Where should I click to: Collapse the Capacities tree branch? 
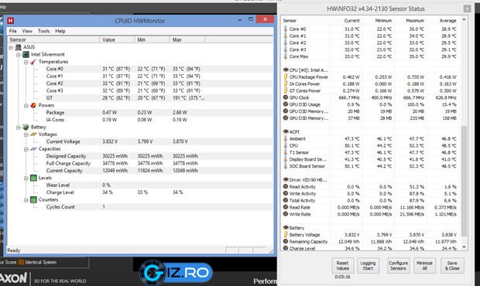coord(26,149)
